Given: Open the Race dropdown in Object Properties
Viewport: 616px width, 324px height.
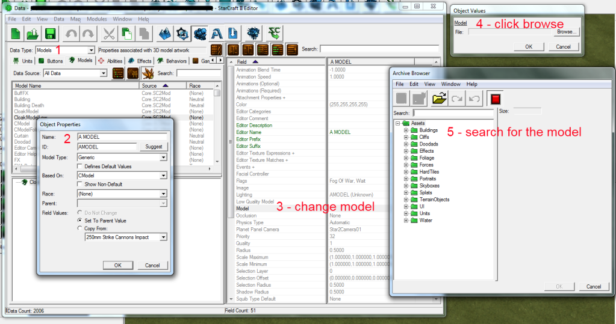Looking at the screenshot, I should click(x=163, y=194).
